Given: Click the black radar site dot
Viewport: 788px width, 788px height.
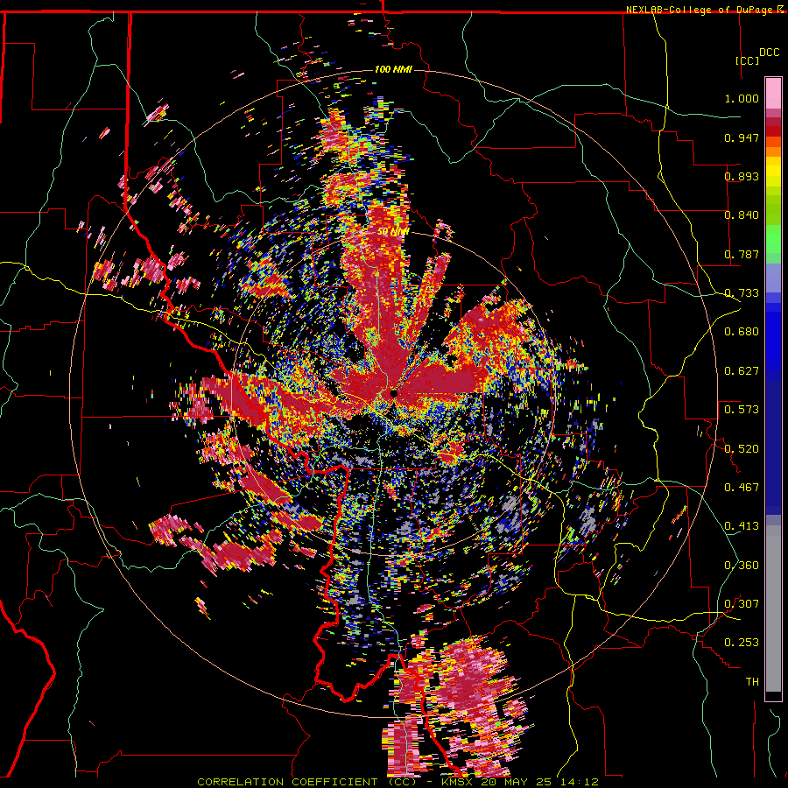Looking at the screenshot, I should coord(394,393).
